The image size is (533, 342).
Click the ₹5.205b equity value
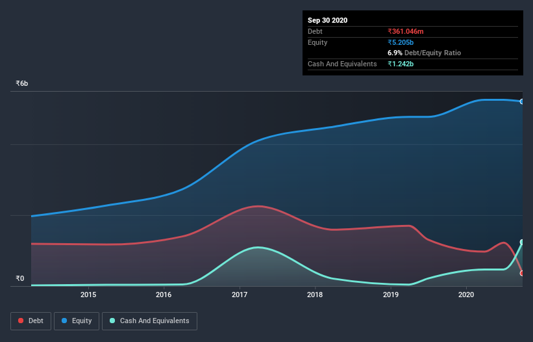coord(401,42)
